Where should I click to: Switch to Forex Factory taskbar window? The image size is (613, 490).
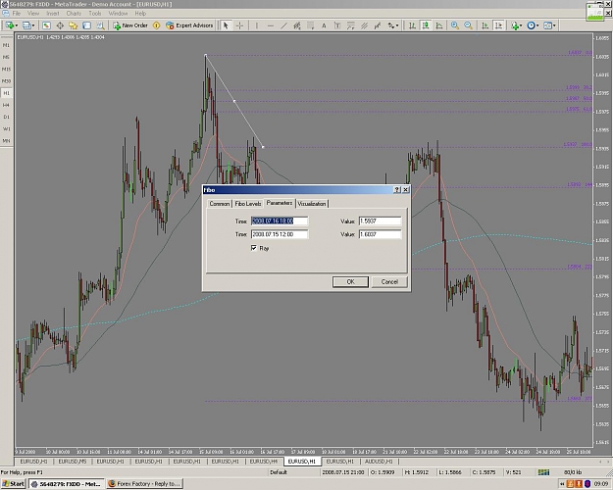pos(144,484)
